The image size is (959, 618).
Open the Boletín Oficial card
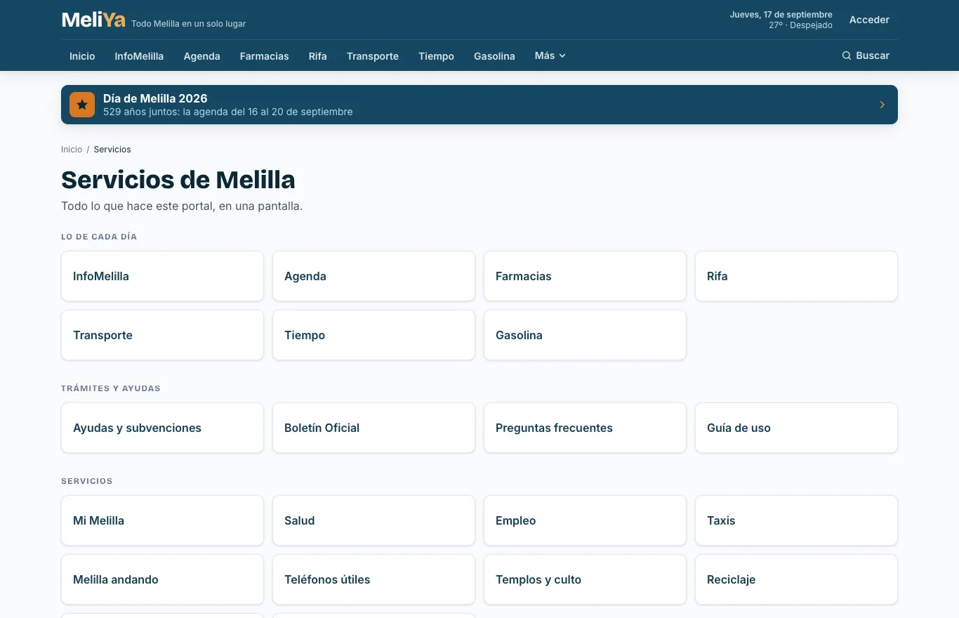click(373, 428)
